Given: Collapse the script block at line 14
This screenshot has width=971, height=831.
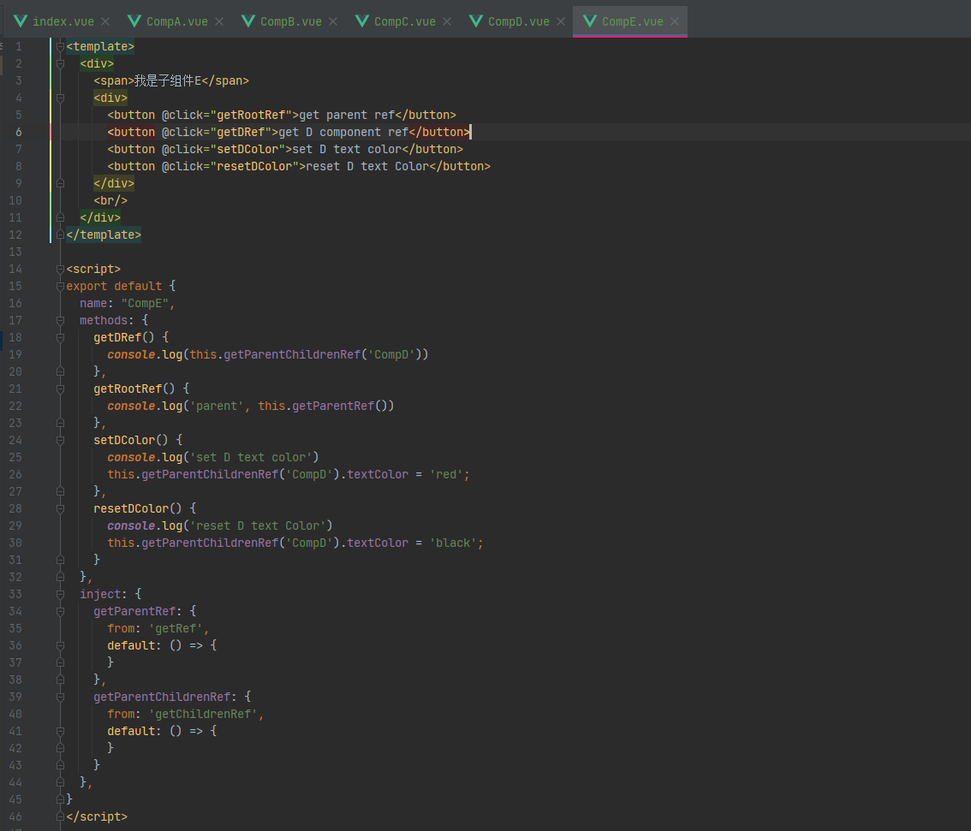Looking at the screenshot, I should click(60, 270).
